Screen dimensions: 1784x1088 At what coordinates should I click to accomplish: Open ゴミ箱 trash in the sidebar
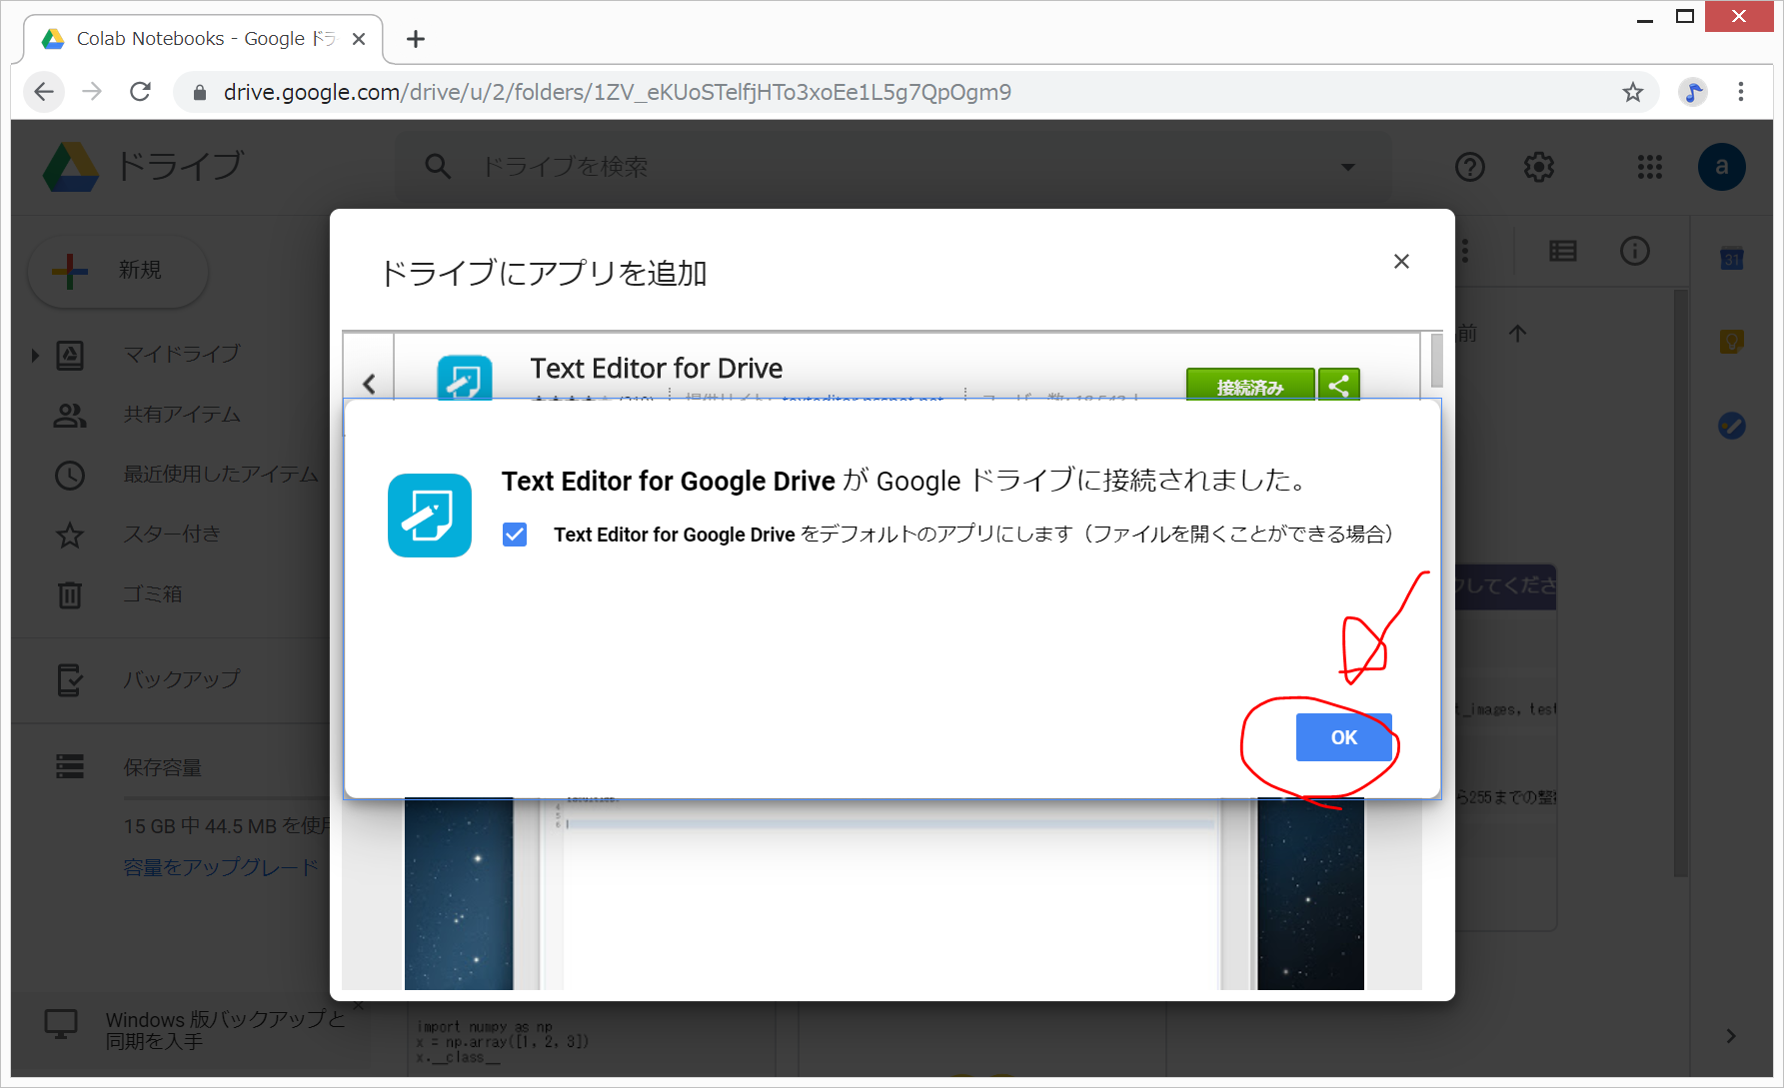pos(152,594)
